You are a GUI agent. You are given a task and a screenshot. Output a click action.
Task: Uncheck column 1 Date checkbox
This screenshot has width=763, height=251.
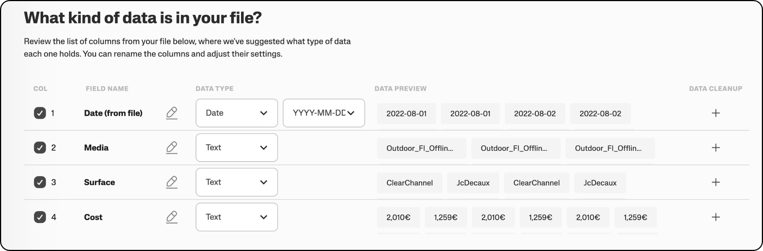pos(40,113)
